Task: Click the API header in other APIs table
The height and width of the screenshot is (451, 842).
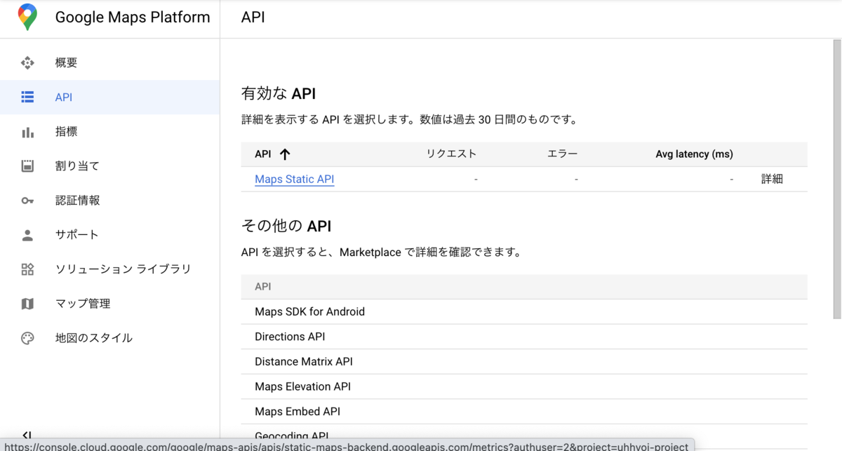Action: click(x=263, y=287)
